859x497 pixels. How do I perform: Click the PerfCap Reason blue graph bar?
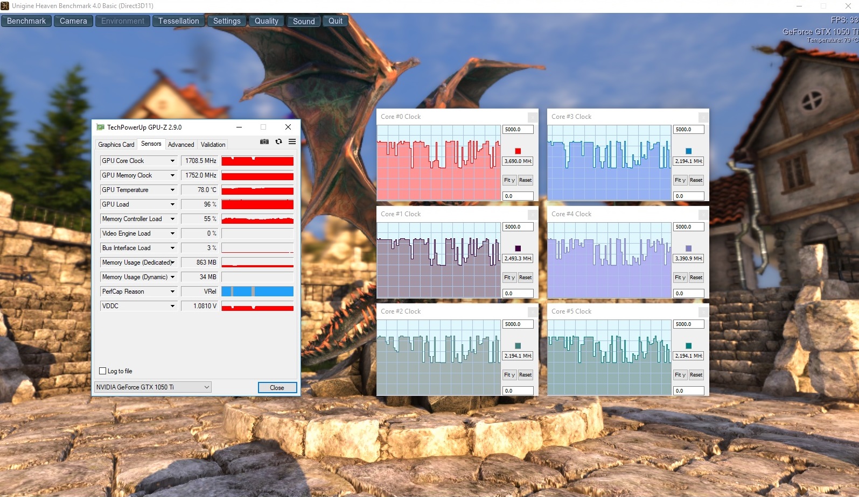click(x=257, y=292)
